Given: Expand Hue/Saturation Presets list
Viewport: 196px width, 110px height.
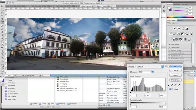Looking at the screenshot, I should tap(169, 53).
